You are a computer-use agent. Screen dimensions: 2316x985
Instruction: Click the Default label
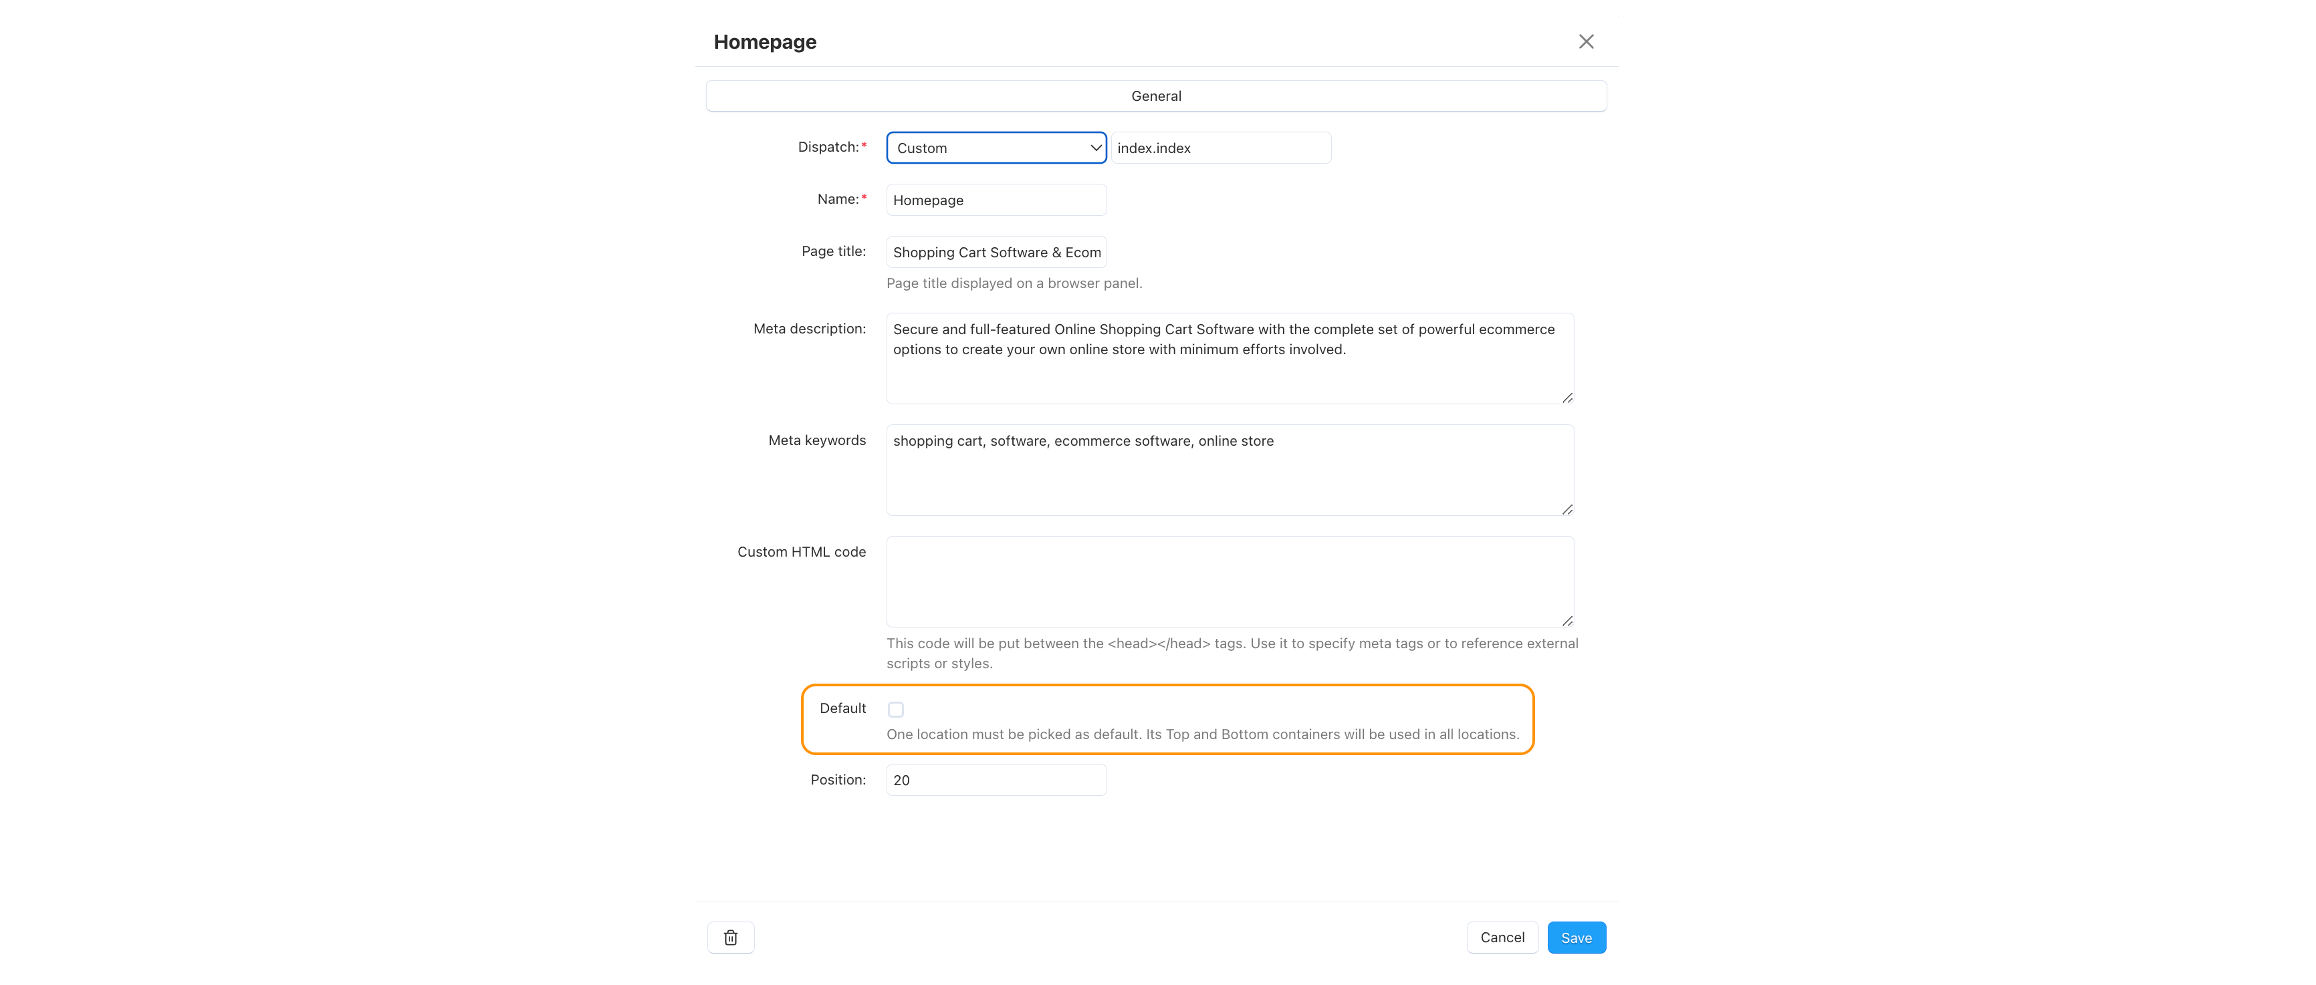click(842, 708)
